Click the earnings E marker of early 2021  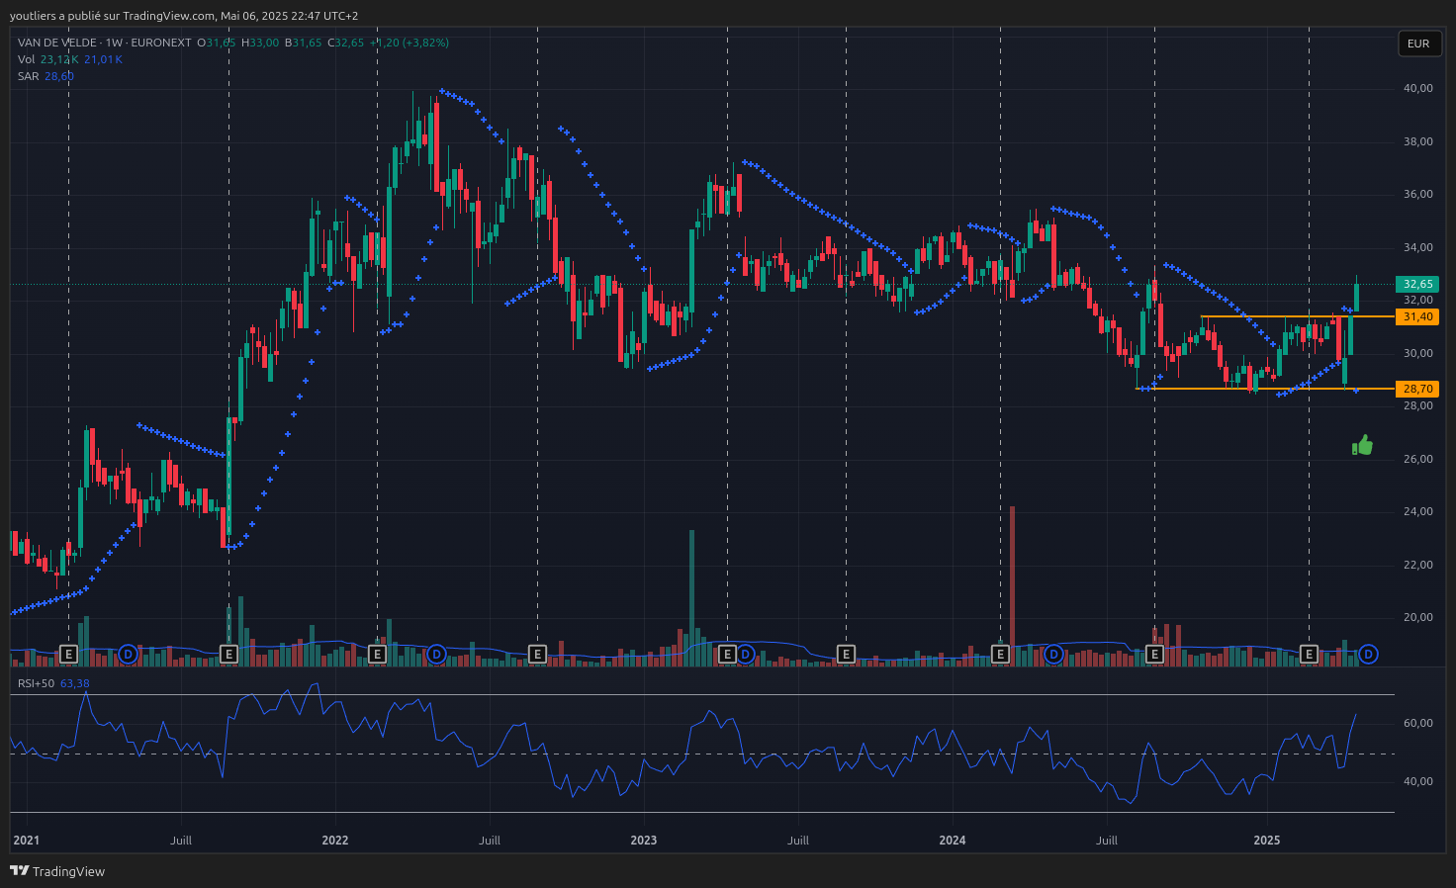tap(68, 654)
